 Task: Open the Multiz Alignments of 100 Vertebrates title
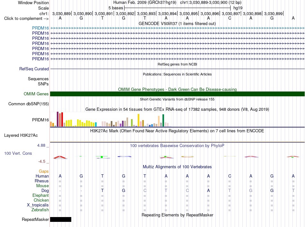click(x=177, y=167)
